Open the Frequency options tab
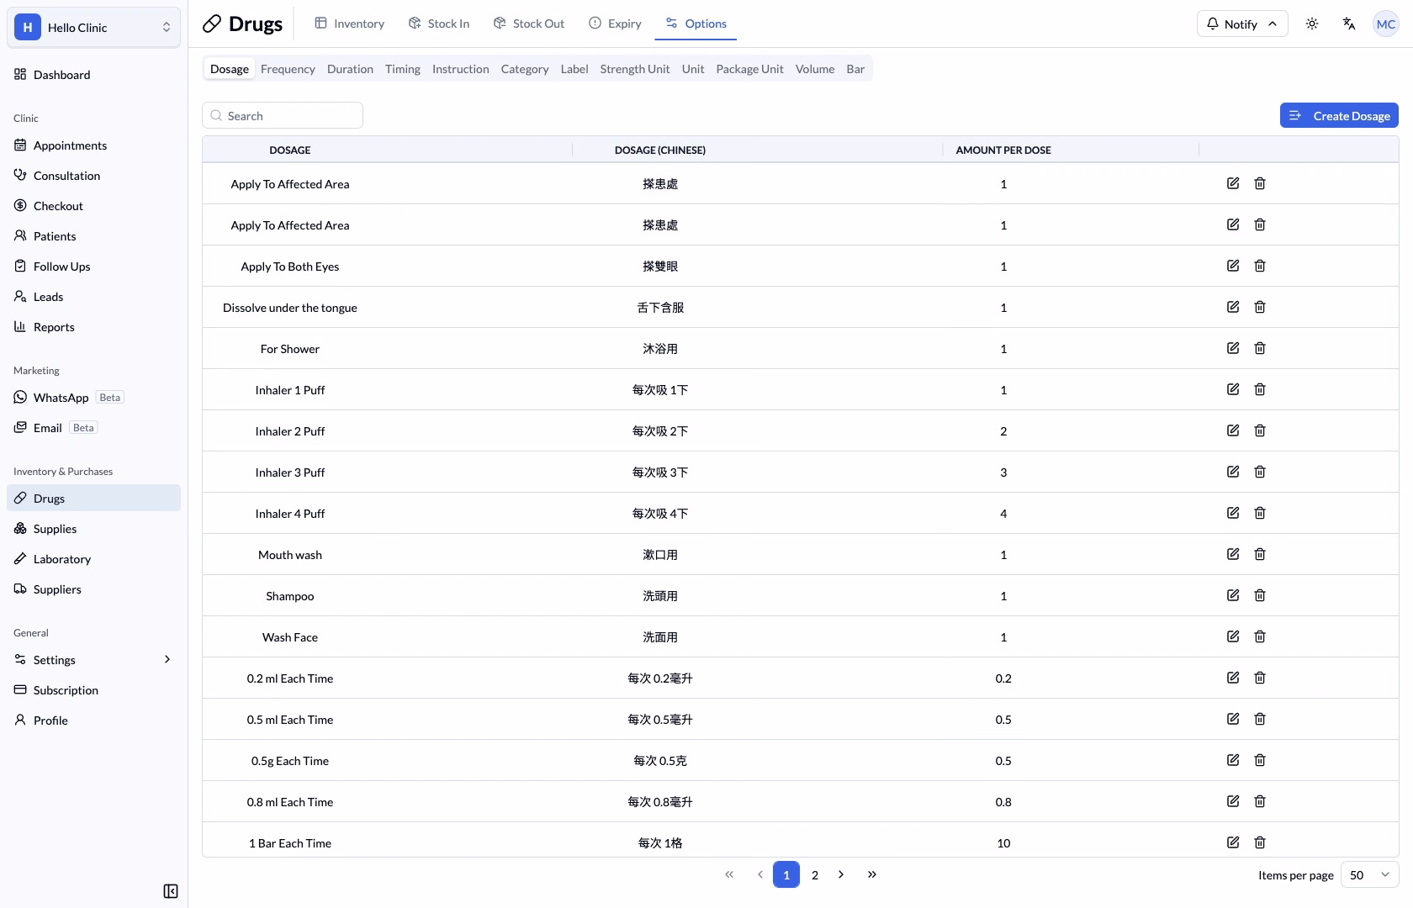The image size is (1413, 908). click(x=288, y=69)
